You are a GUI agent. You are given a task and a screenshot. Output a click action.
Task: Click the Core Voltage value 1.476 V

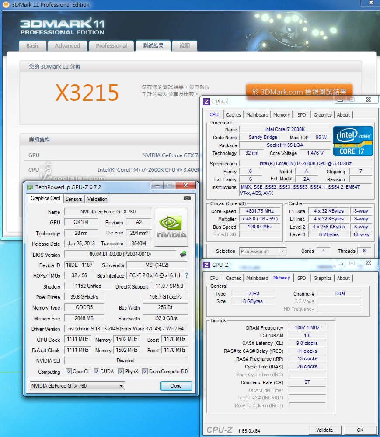pos(315,153)
